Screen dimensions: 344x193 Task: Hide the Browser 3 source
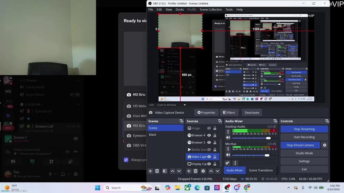[209, 142]
